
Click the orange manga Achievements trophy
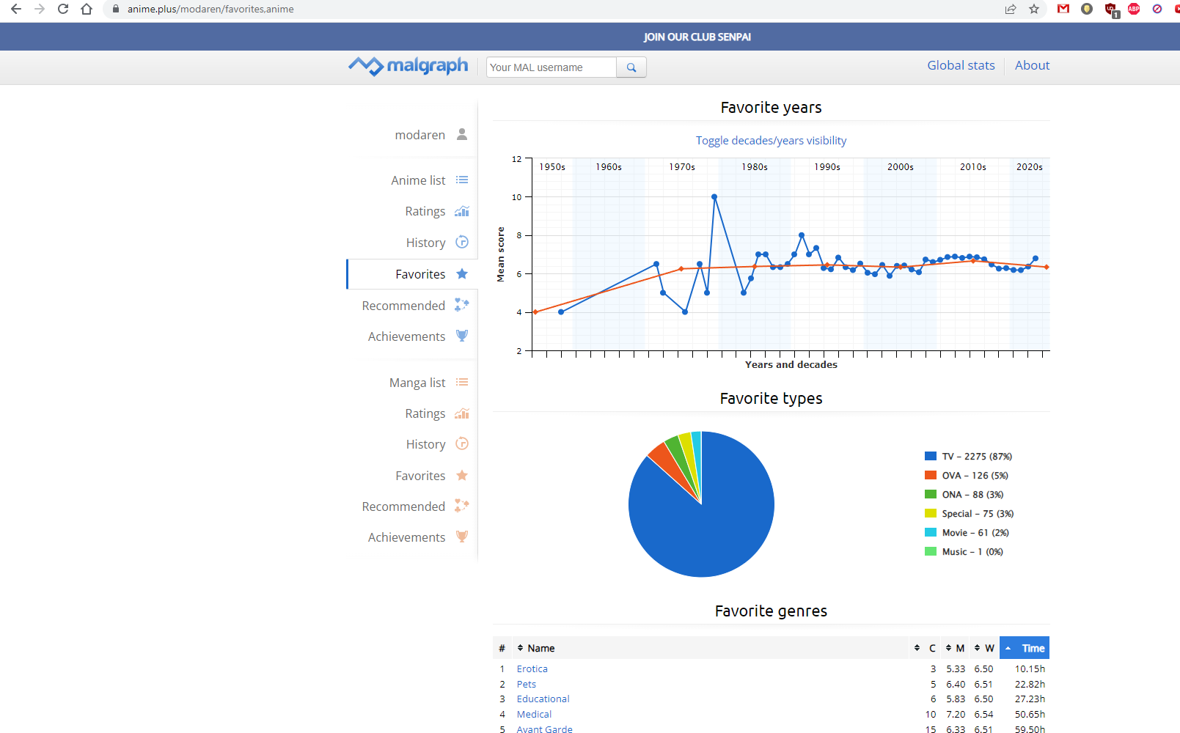tap(462, 537)
